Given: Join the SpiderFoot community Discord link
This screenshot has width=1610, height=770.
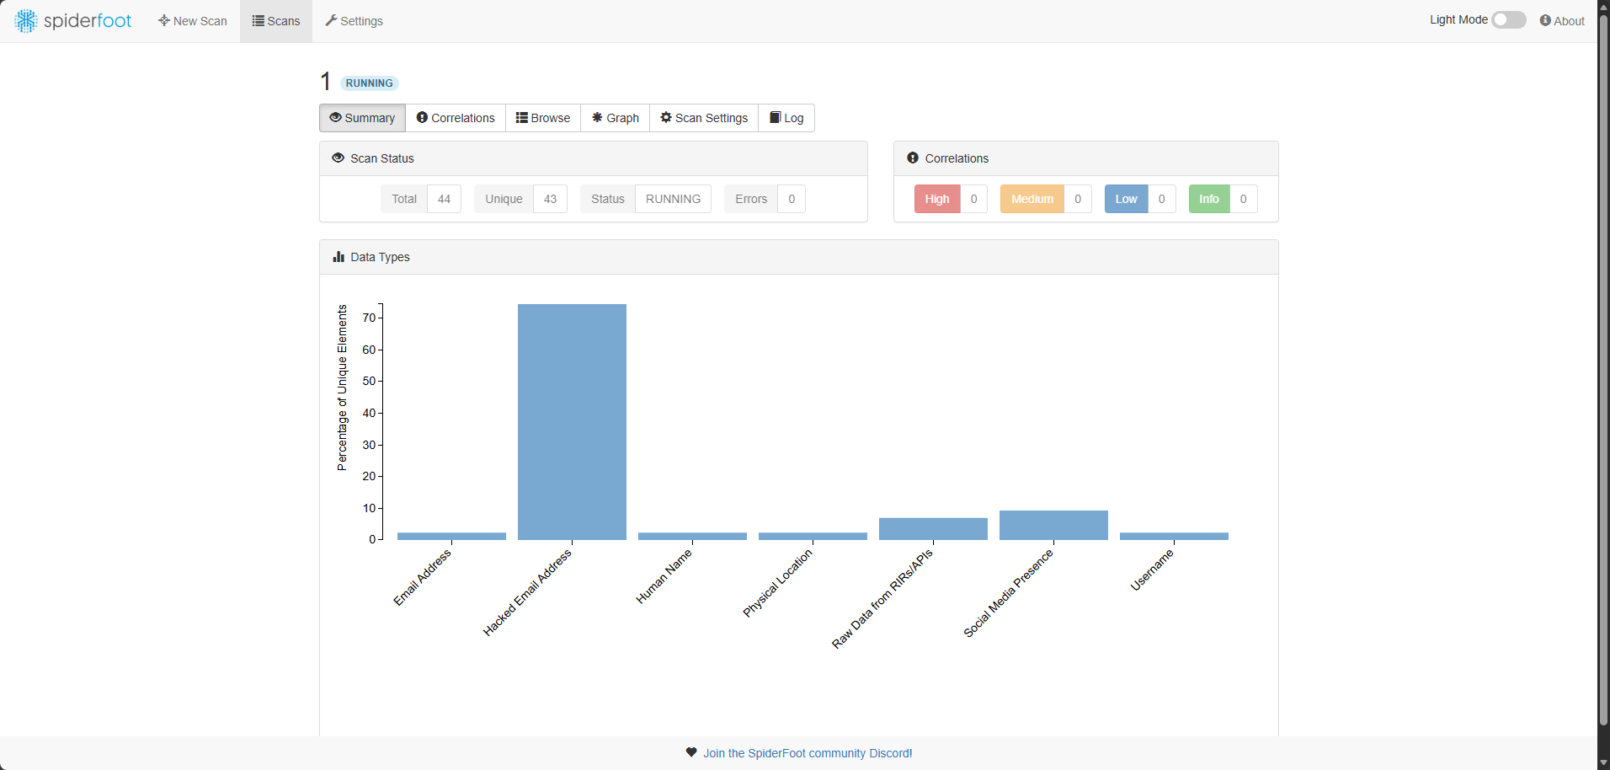Looking at the screenshot, I should (x=808, y=753).
